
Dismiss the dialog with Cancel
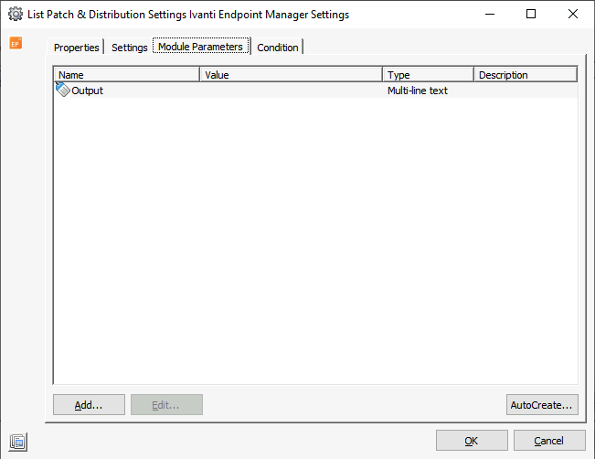tap(549, 441)
